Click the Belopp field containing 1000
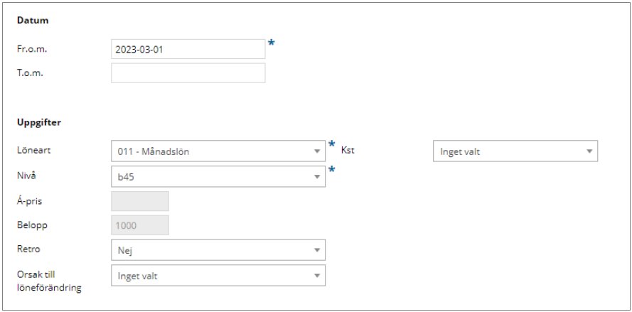632x312 pixels. (140, 225)
